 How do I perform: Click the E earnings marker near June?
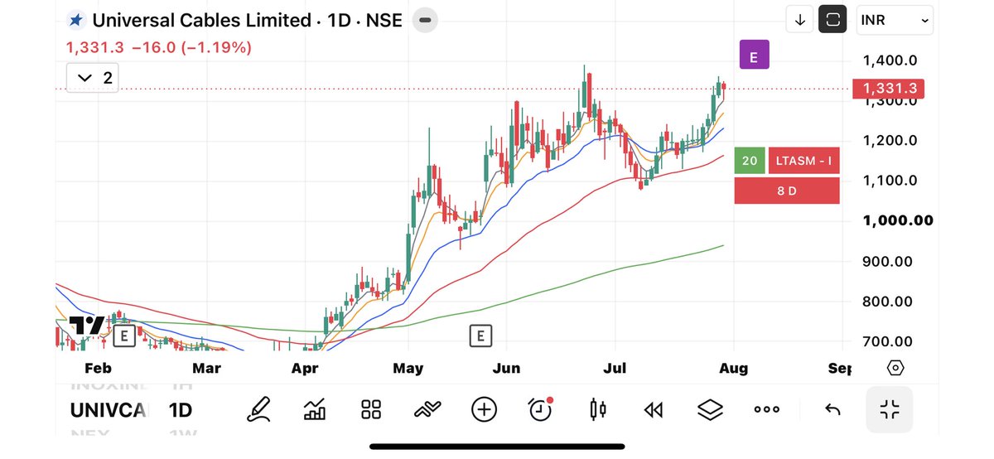point(480,336)
